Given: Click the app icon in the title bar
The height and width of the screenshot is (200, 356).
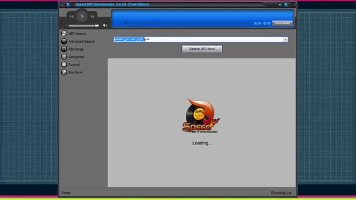Looking at the screenshot, I should pyautogui.click(x=68, y=4).
